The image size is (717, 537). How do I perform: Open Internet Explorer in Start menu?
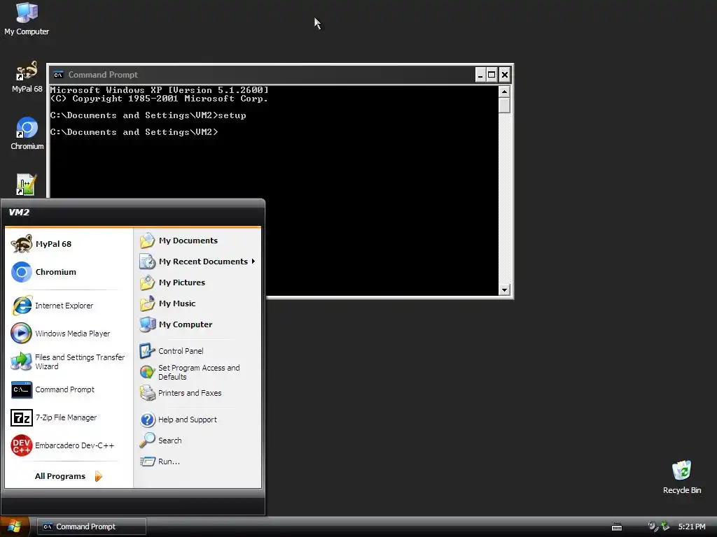[69, 306]
